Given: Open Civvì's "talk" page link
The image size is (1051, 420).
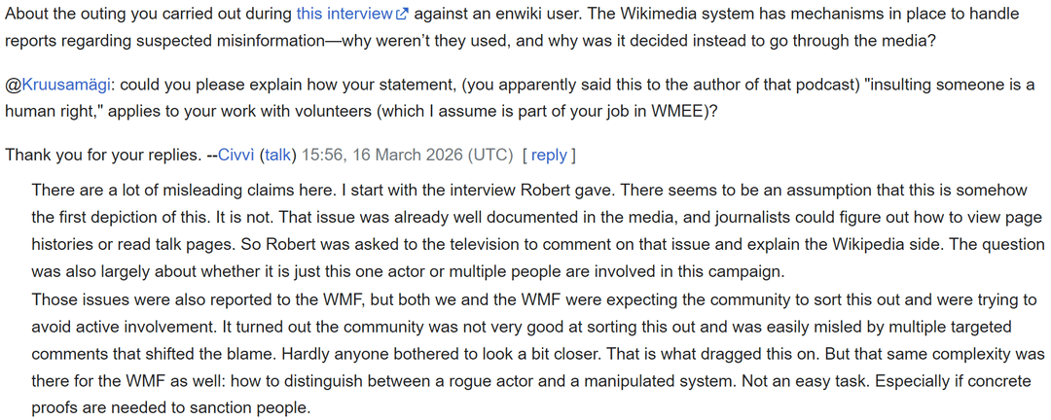Looking at the screenshot, I should [x=278, y=155].
